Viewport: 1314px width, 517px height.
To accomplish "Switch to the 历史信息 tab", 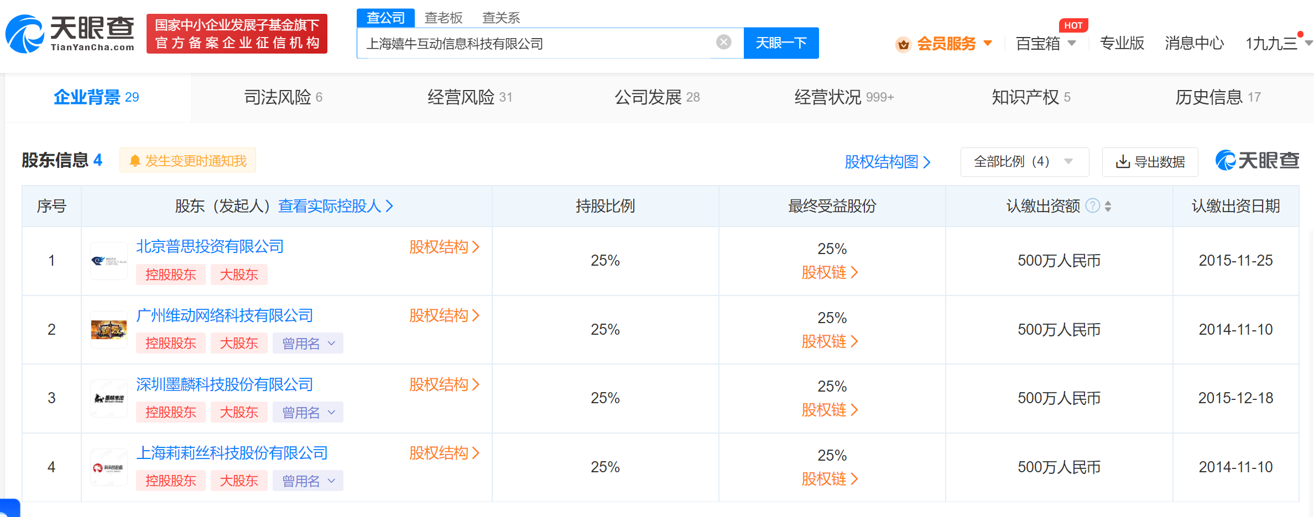I will 1218,97.
